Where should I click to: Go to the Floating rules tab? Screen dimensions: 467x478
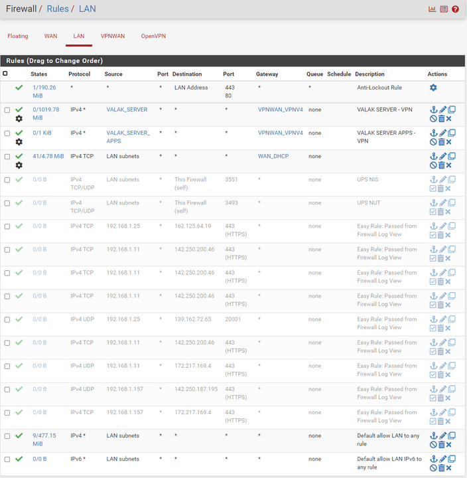tap(18, 36)
